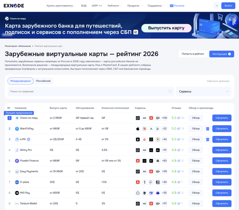The height and width of the screenshot is (210, 239).
Task: Click Сбросить фильтры
Action: [218, 81]
